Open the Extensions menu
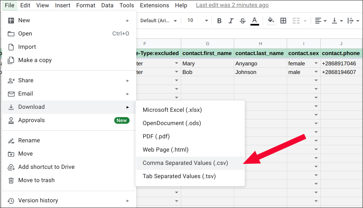This screenshot has height=208, width=363. (x=155, y=5)
